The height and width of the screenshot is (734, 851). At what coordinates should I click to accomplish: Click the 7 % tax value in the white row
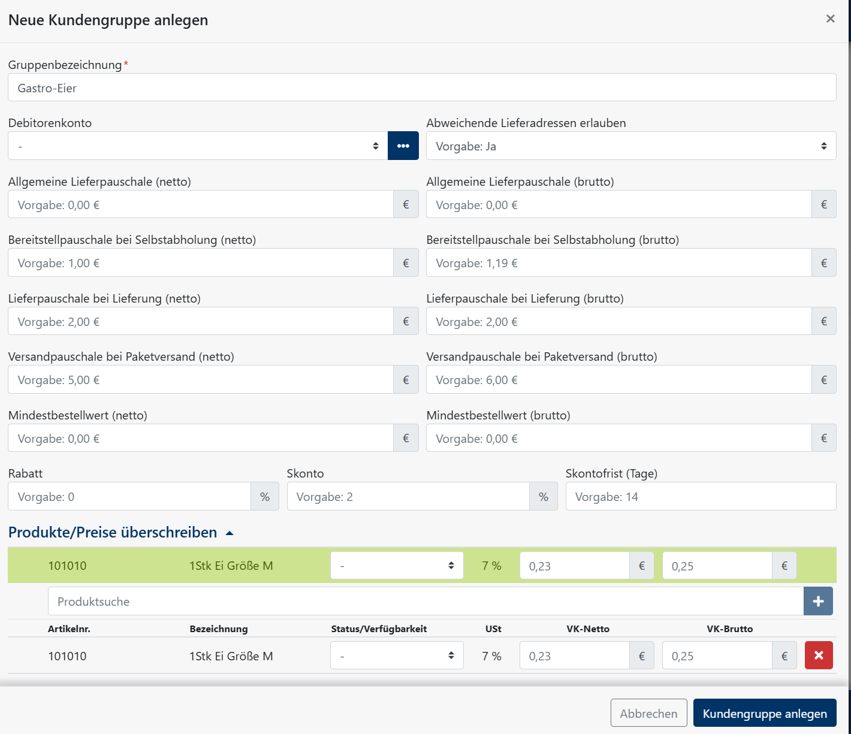(x=491, y=656)
